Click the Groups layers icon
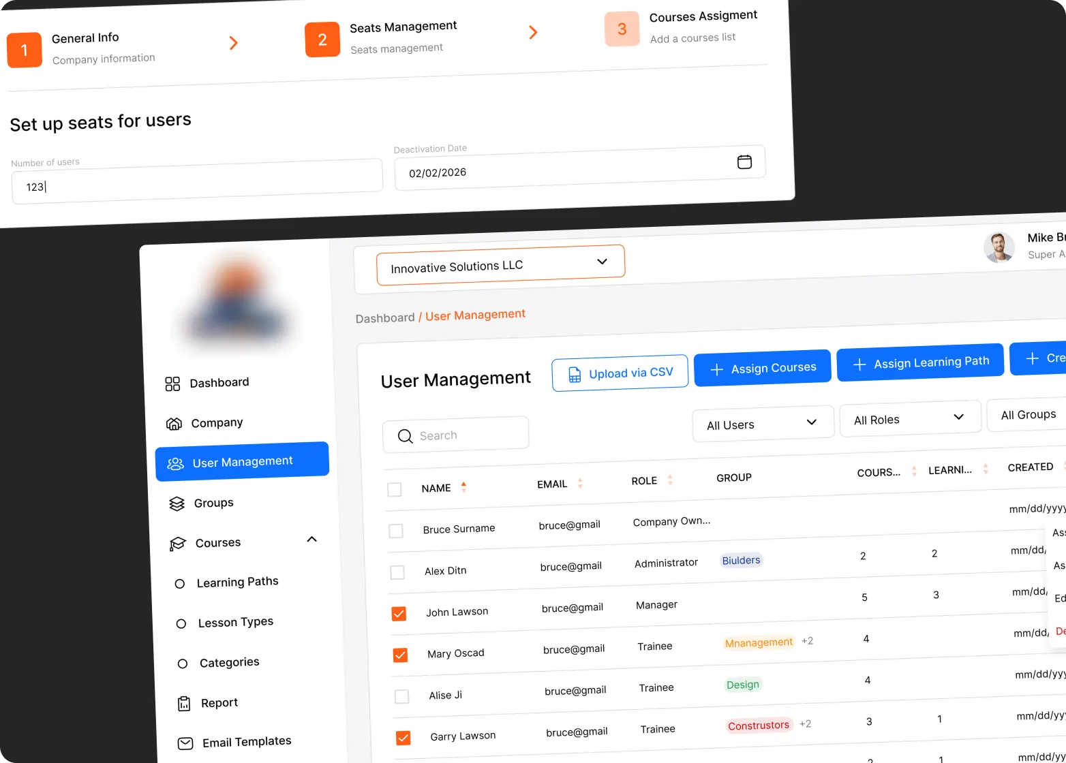The width and height of the screenshot is (1066, 763). tap(177, 504)
